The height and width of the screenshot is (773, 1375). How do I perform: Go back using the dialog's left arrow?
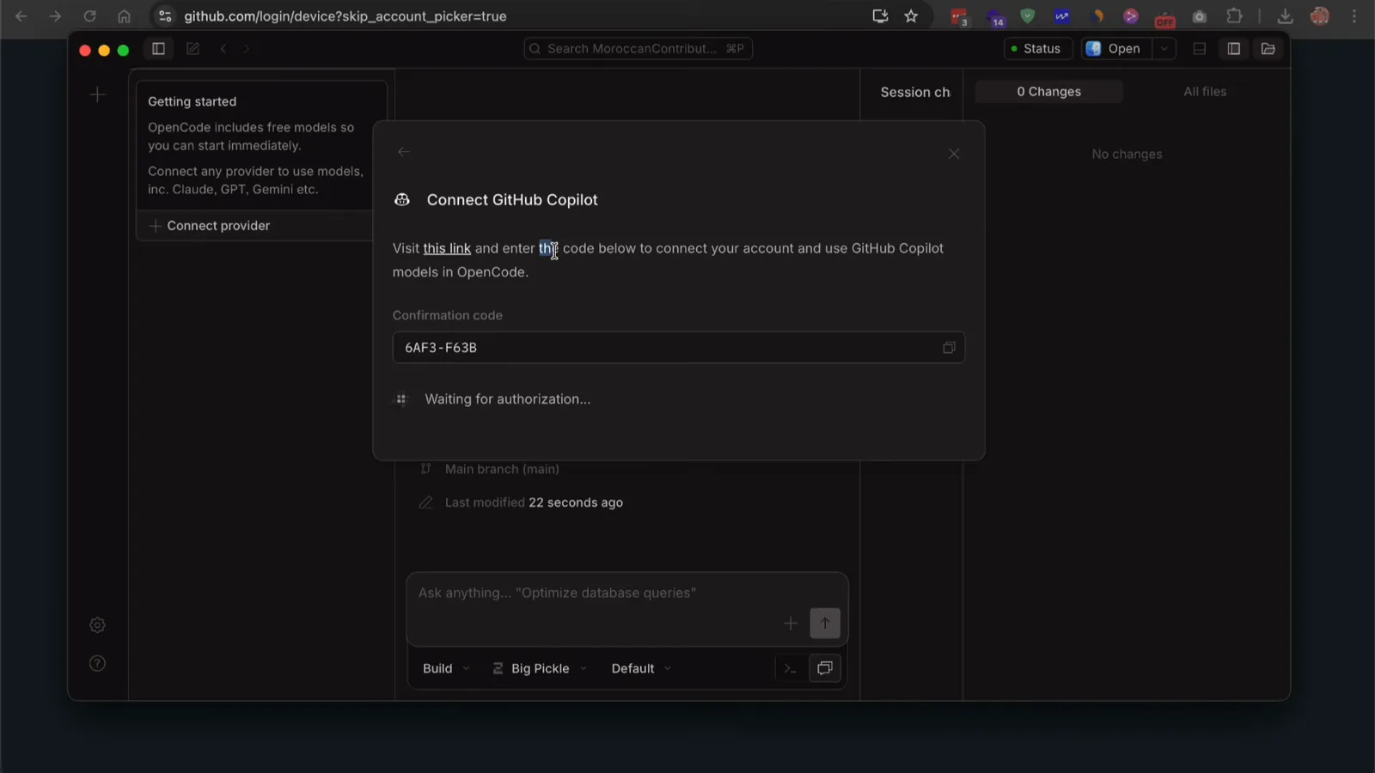coord(404,152)
